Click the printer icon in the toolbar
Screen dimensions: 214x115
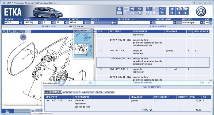120,9
